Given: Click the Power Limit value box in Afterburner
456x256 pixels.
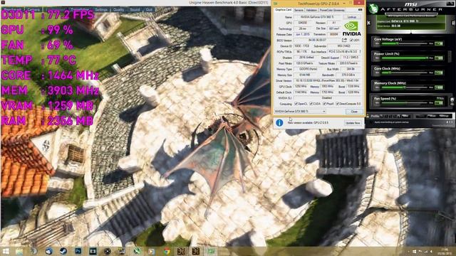Looking at the screenshot, I should tap(439, 58).
